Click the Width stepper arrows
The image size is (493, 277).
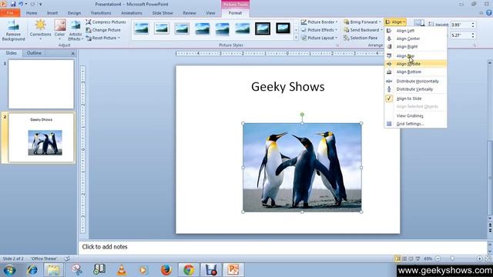point(472,35)
